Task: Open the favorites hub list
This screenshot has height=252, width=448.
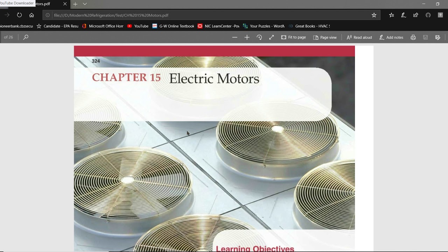Action: pyautogui.click(x=392, y=15)
